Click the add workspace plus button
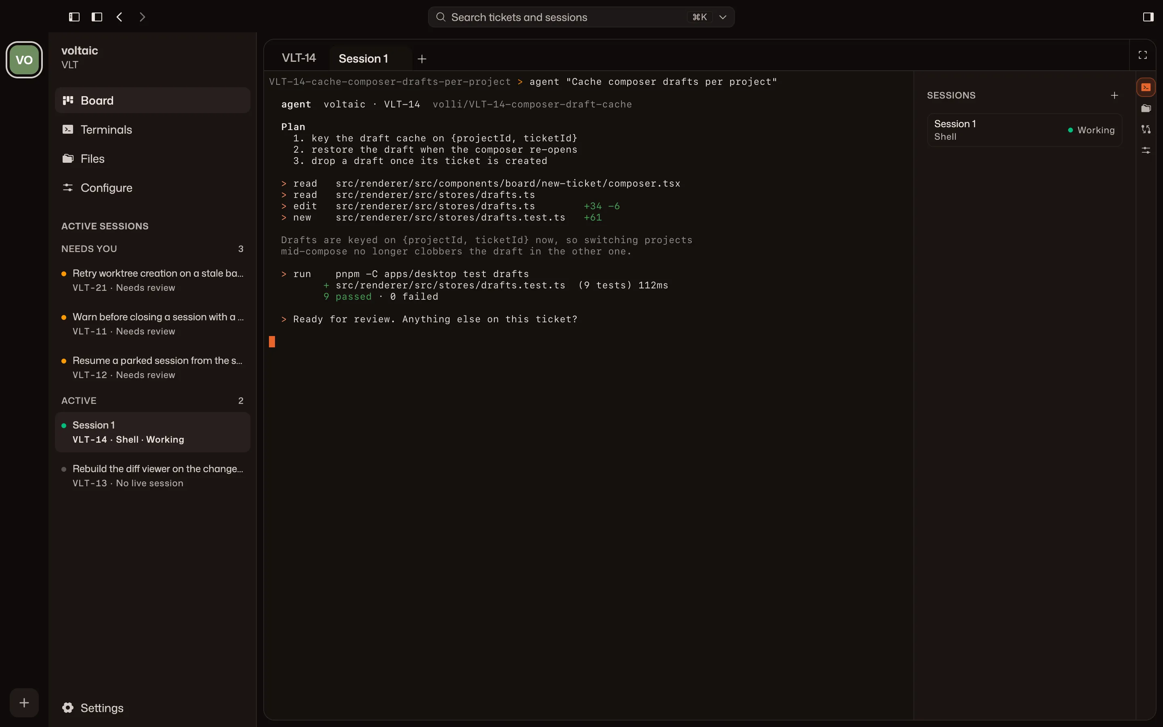Viewport: 1163px width, 727px height. pos(24,702)
